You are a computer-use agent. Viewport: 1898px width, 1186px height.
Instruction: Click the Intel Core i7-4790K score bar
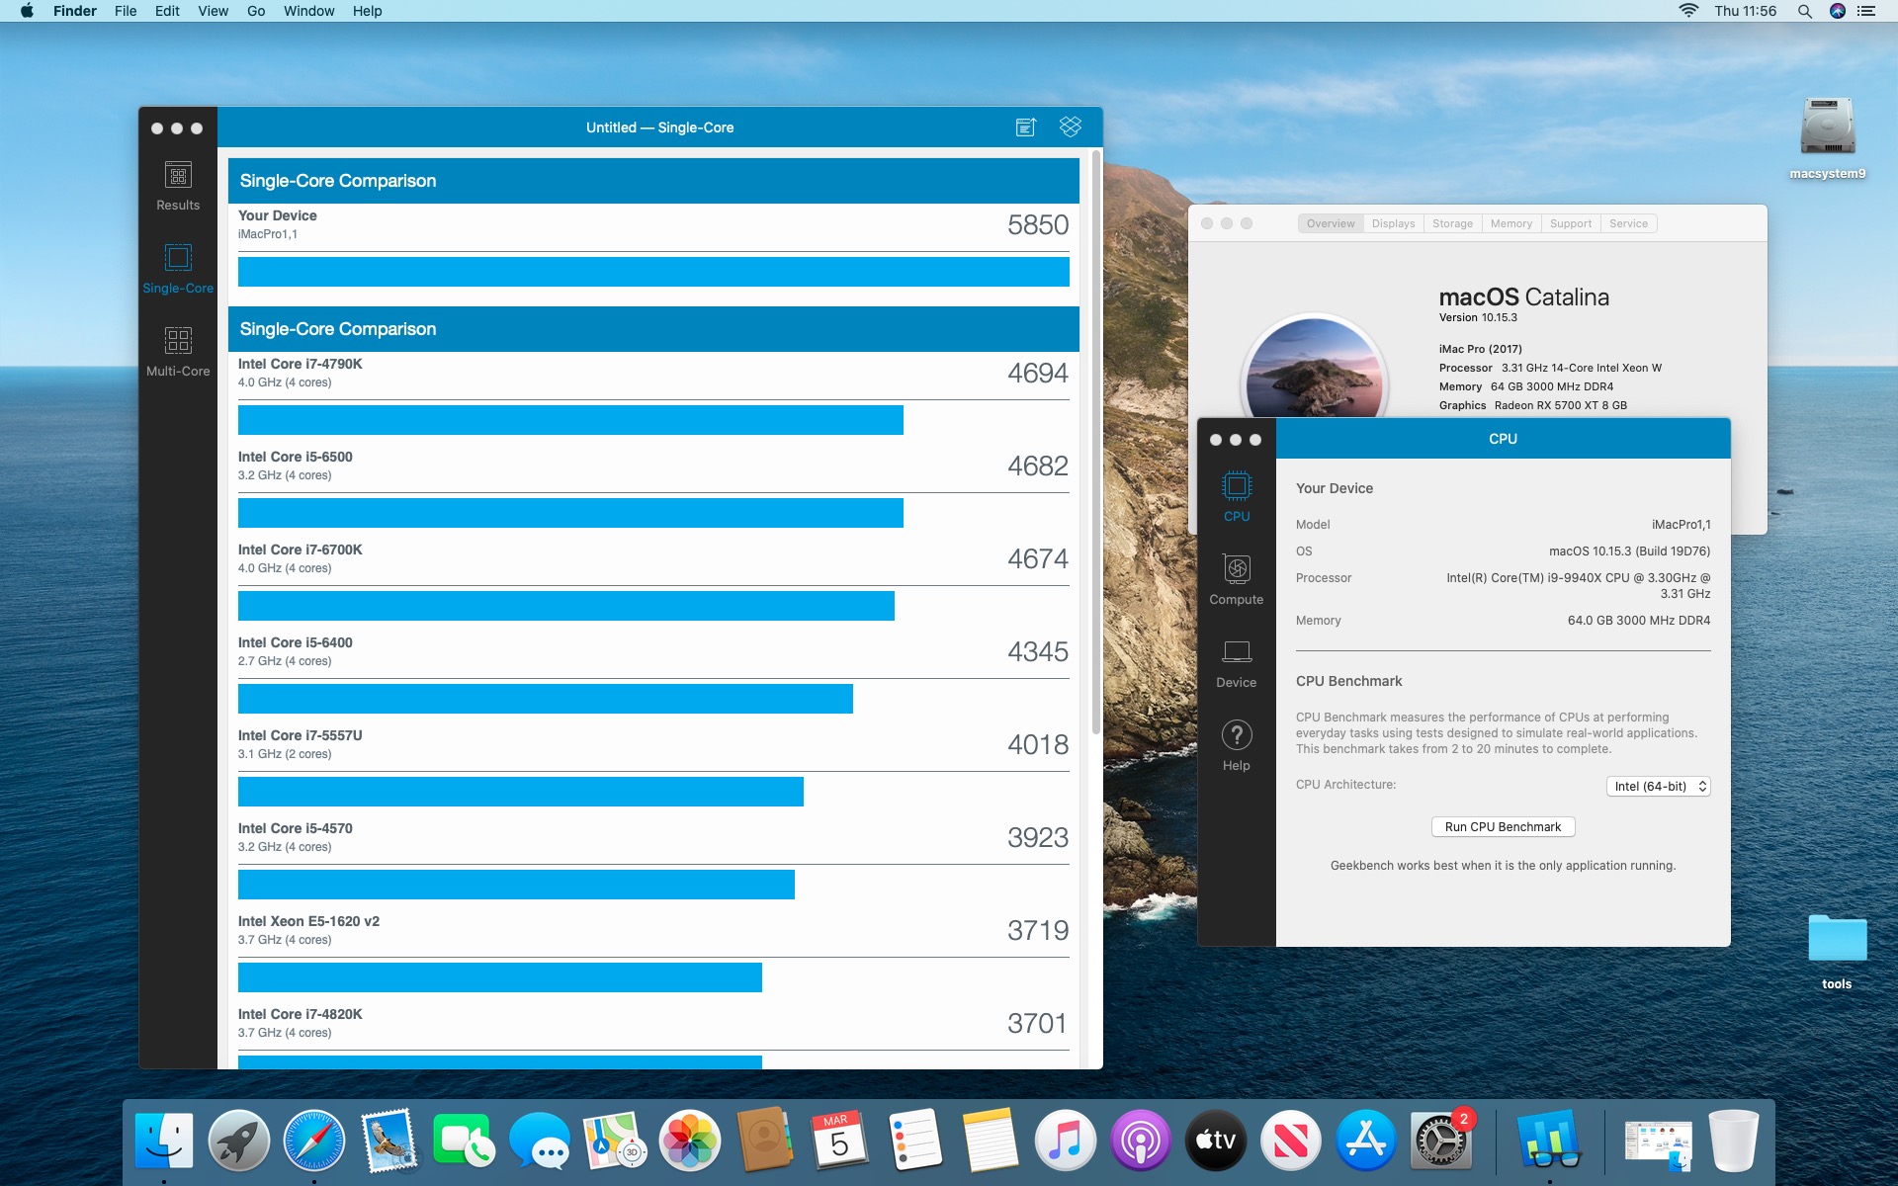coord(570,420)
